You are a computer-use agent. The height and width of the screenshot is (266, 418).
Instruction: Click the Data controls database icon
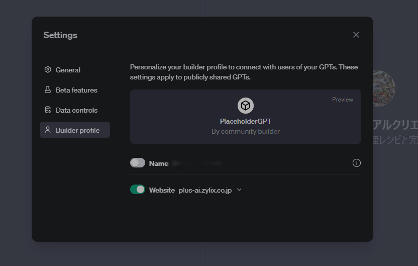[48, 110]
